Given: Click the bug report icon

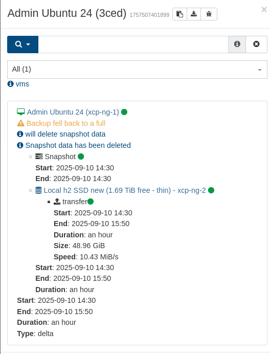Looking at the screenshot, I should (209, 14).
